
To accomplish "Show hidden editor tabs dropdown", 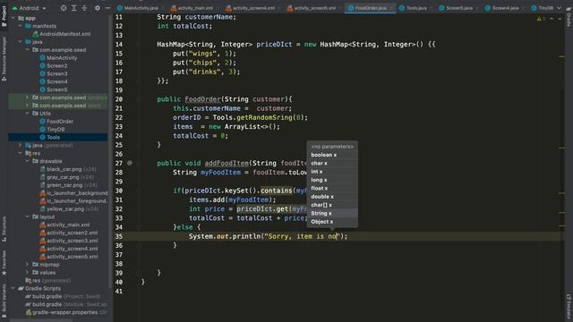I will [559, 8].
